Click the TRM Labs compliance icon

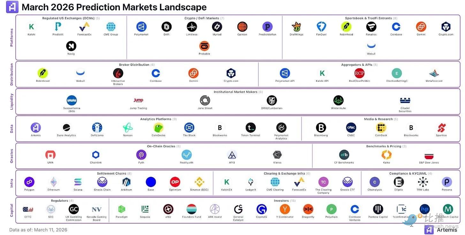(x=423, y=182)
